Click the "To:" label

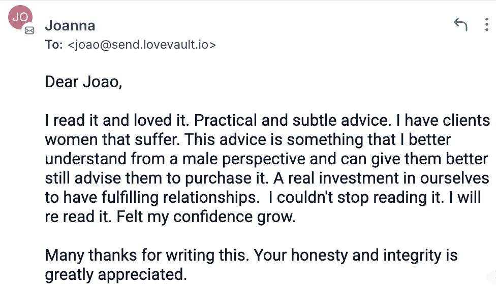point(53,45)
